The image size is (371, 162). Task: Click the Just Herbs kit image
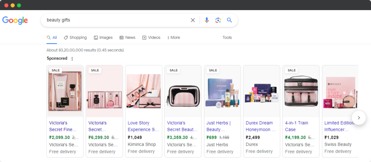click(222, 93)
